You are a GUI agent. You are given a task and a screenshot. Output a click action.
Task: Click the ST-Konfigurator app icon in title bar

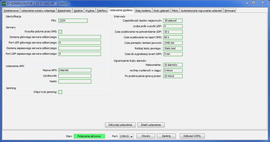(x=4, y=3)
